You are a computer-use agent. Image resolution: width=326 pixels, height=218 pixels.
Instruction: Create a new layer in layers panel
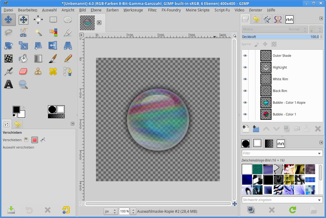pyautogui.click(x=246, y=128)
